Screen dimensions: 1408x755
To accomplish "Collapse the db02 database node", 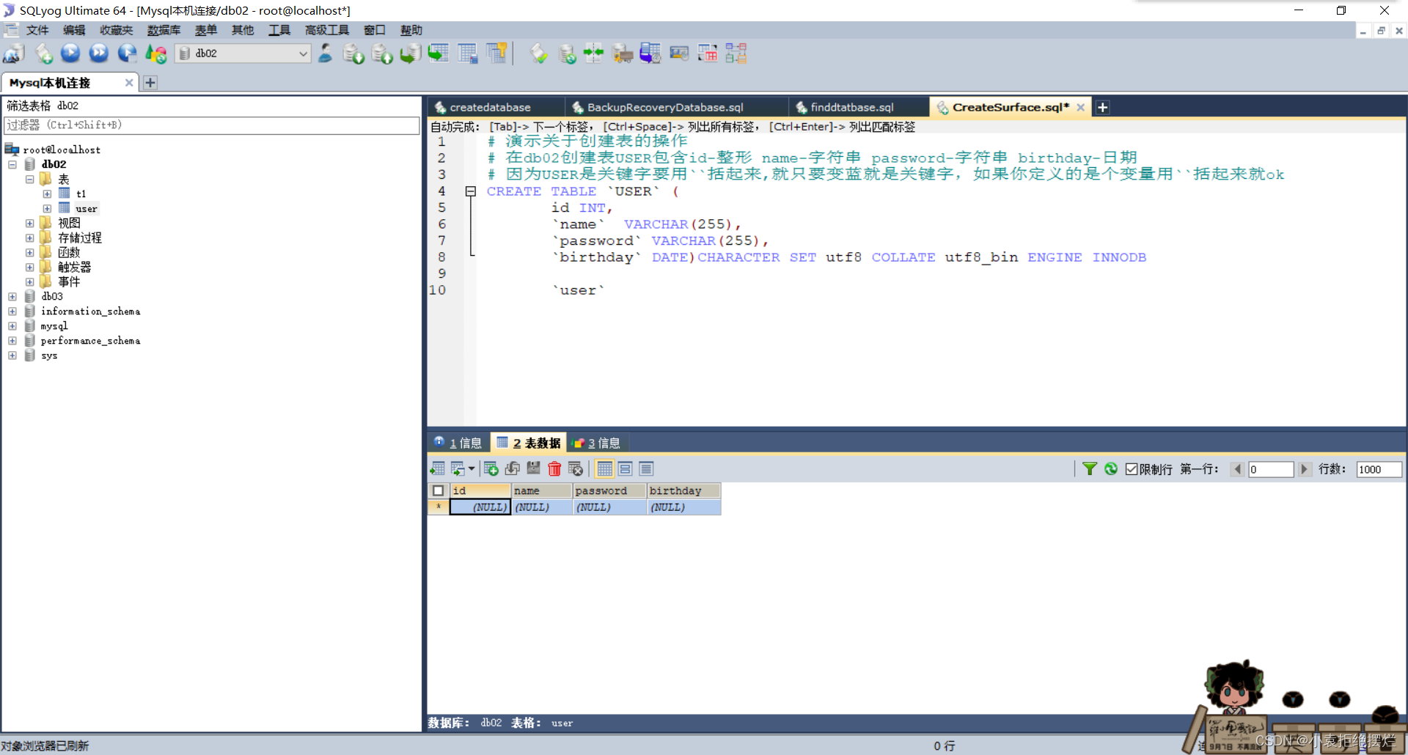I will pos(12,164).
